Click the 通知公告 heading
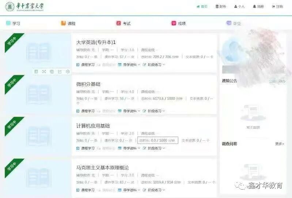Screen dimensions: 292x198 pyautogui.click(x=229, y=81)
